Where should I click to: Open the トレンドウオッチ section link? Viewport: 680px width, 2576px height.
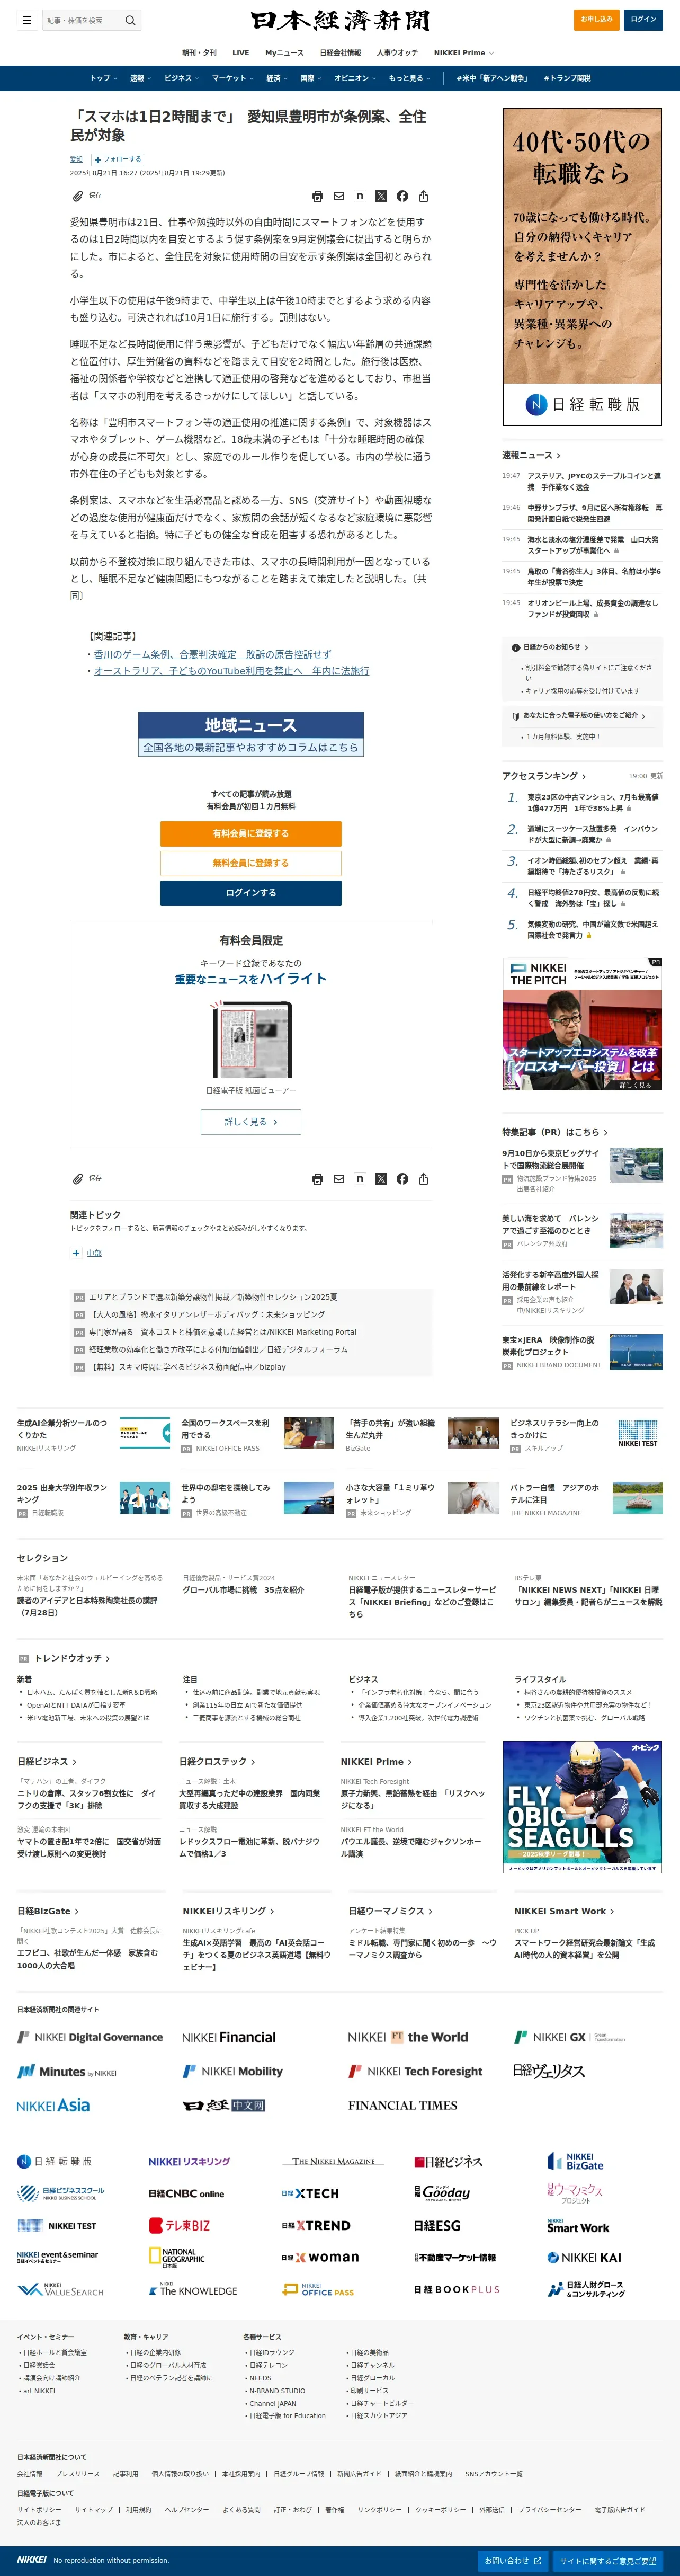tap(72, 1658)
